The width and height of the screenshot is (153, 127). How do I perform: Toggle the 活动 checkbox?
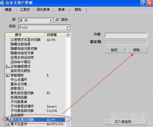coord(57,20)
